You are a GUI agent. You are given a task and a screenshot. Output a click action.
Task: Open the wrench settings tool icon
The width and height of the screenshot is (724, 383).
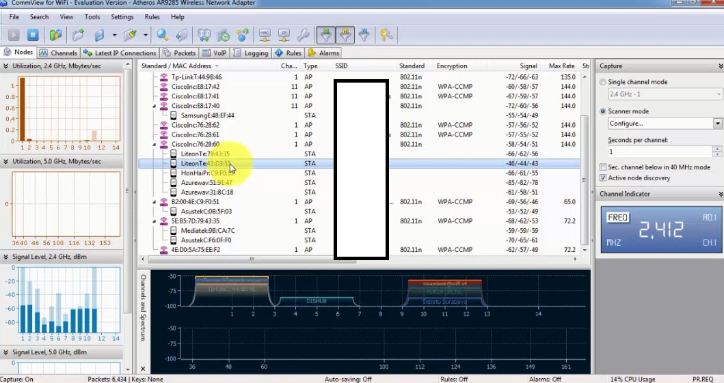pyautogui.click(x=304, y=34)
